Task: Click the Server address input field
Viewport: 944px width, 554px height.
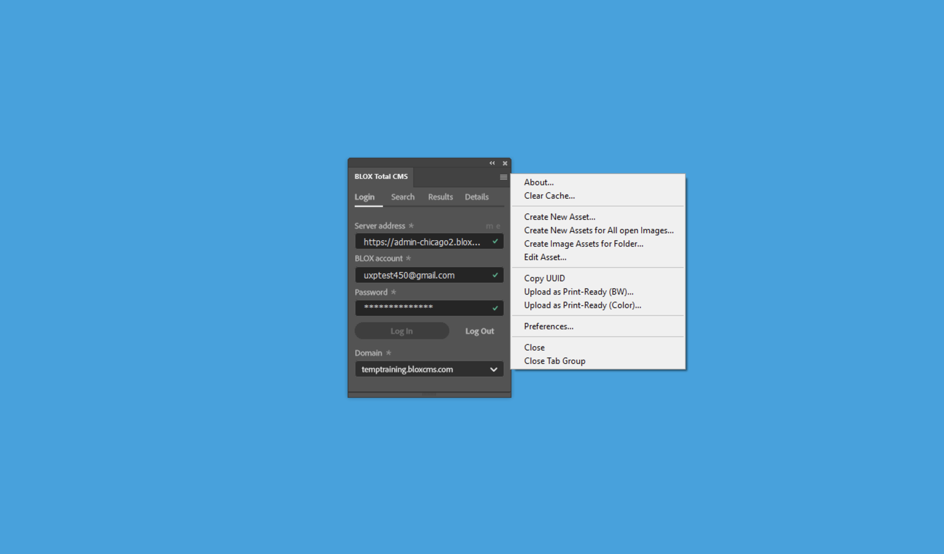Action: [422, 242]
